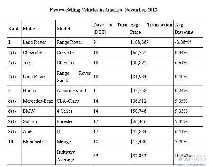Click the Days to Turn (DTT) header
Viewport: 209px width, 167px height.
coord(111,29)
